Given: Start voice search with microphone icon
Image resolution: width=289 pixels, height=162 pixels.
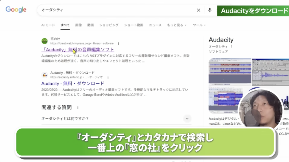Looking at the screenshot, I should [x=210, y=10].
